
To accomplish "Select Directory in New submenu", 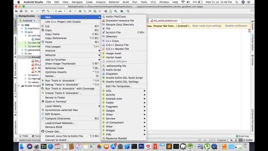I will coord(124,36).
